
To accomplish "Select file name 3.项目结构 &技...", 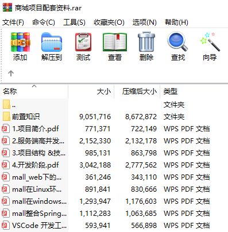I will point(39,153).
